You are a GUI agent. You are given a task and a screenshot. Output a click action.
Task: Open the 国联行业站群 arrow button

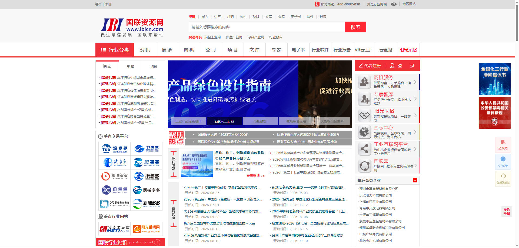pyautogui.click(x=157, y=242)
